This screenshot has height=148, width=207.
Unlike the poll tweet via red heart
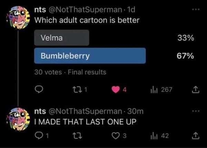point(115,90)
